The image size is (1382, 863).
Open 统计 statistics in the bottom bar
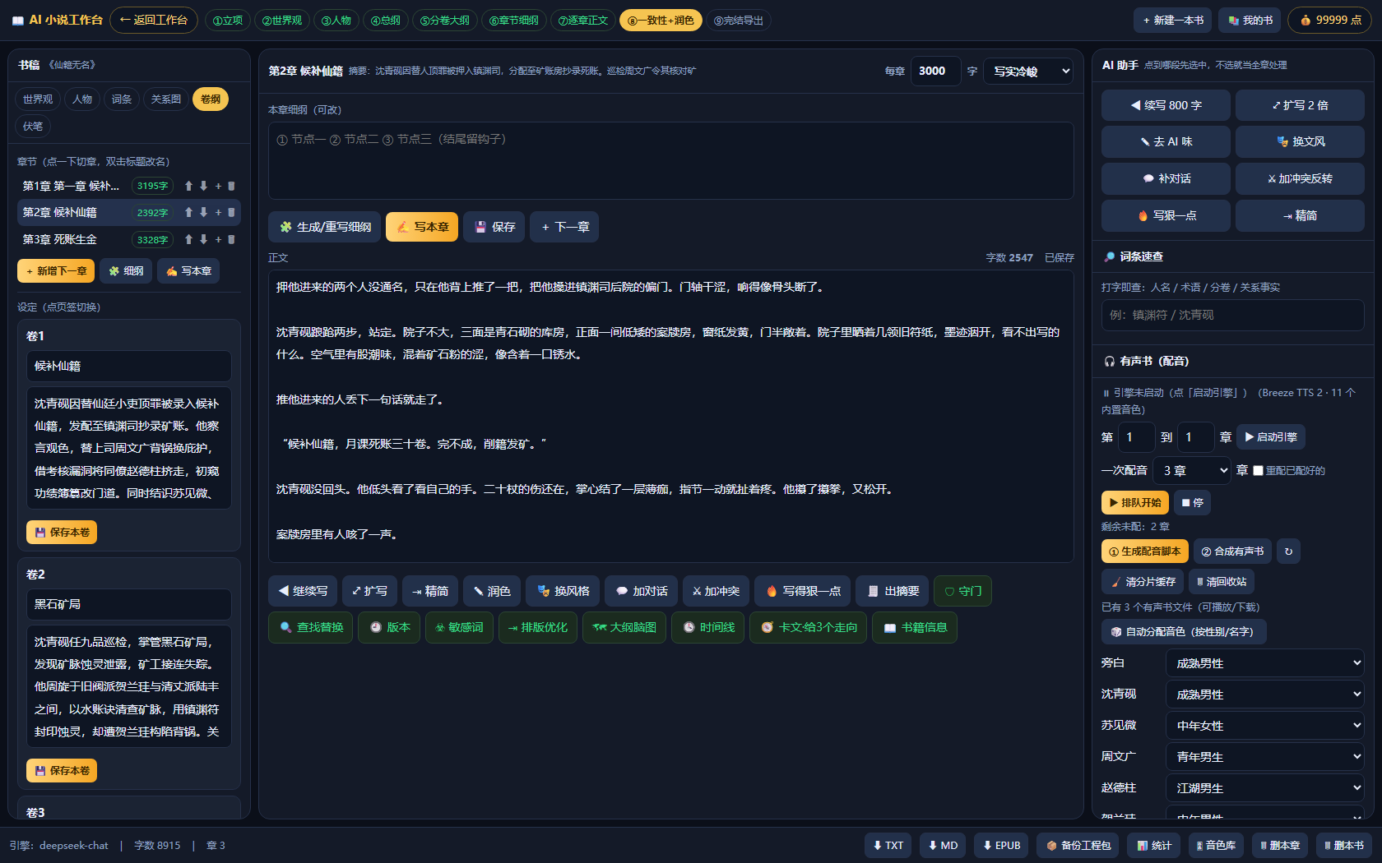click(x=1154, y=845)
